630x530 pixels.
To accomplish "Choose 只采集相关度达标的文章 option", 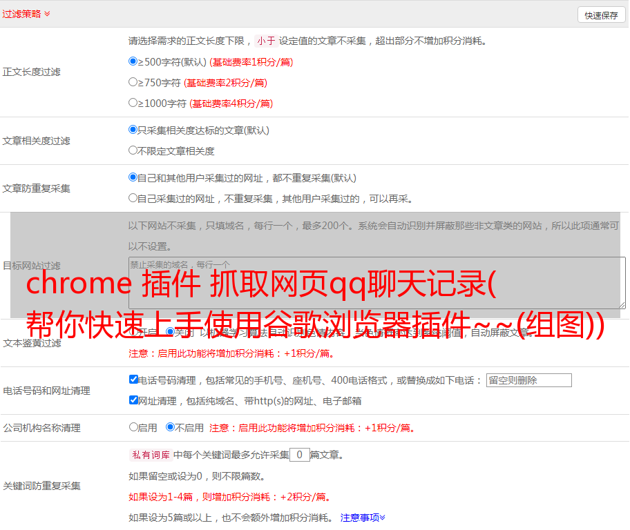I will (x=133, y=129).
